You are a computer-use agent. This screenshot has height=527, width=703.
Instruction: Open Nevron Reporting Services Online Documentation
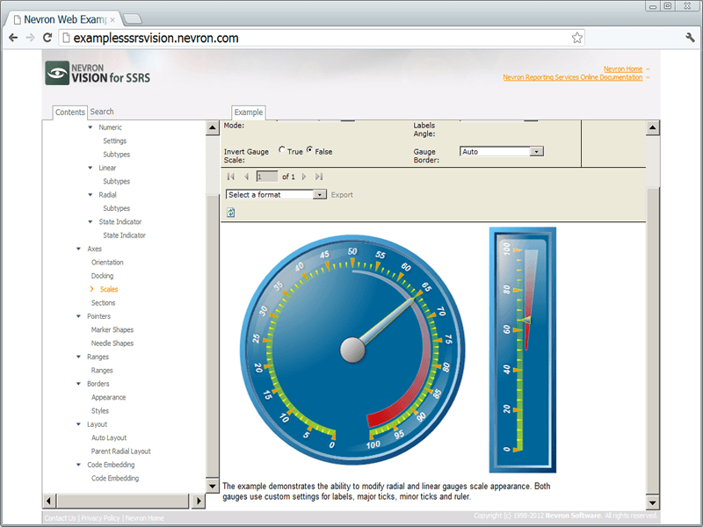(573, 77)
